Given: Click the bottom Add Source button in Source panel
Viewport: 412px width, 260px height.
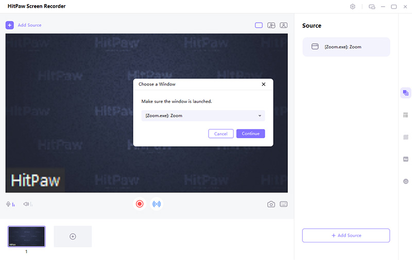Looking at the screenshot, I should click(346, 236).
